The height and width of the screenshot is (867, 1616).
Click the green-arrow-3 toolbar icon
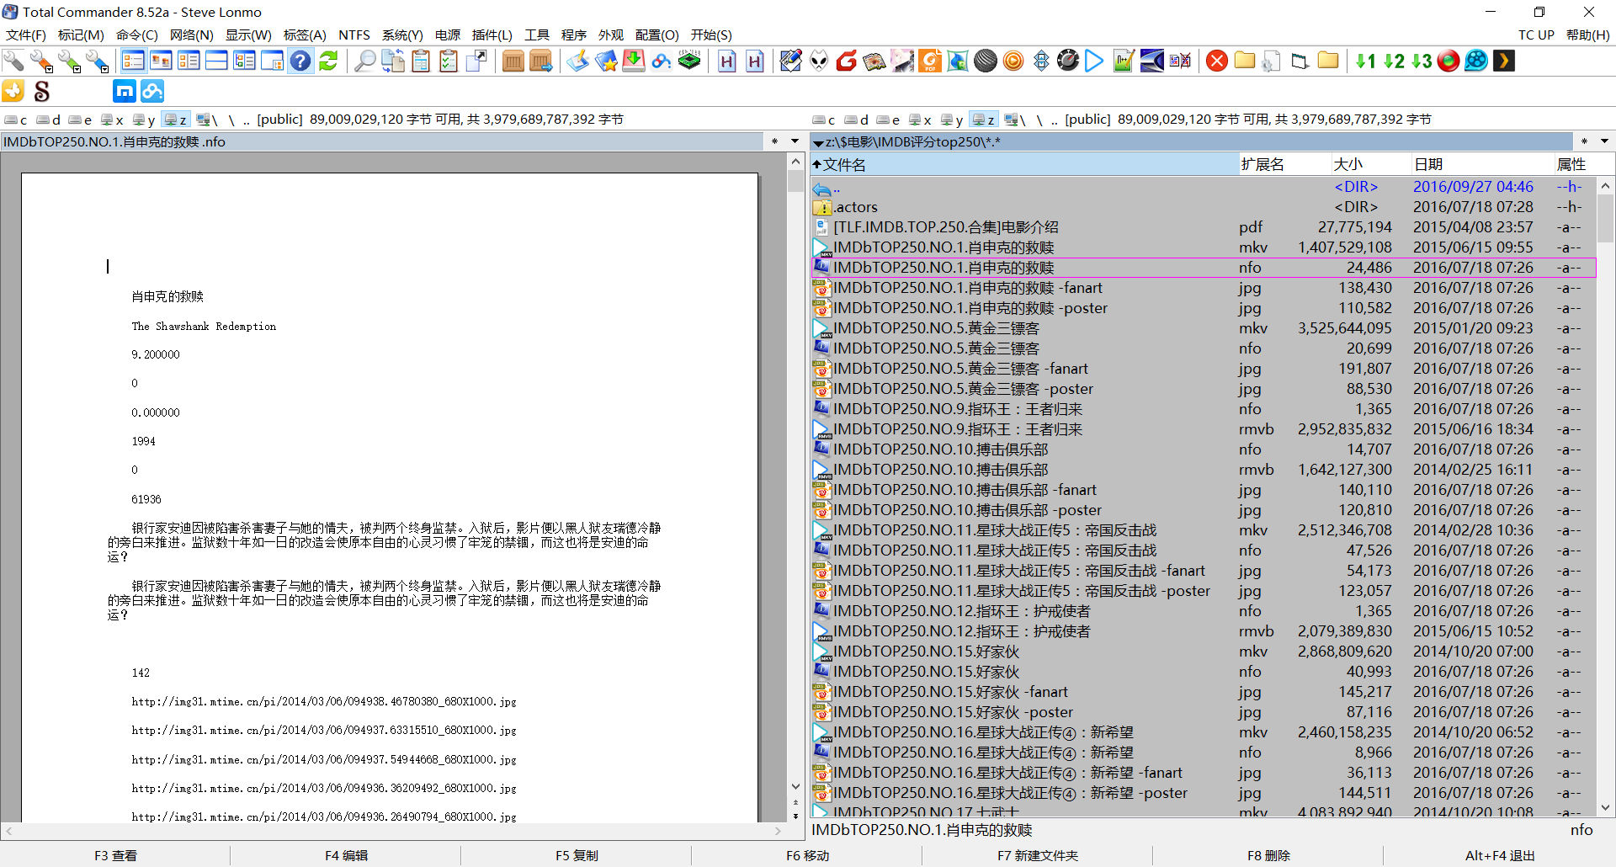click(1422, 61)
